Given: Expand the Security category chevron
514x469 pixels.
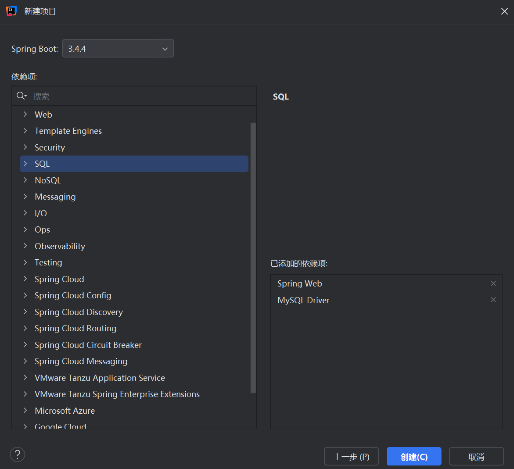Looking at the screenshot, I should click(25, 147).
